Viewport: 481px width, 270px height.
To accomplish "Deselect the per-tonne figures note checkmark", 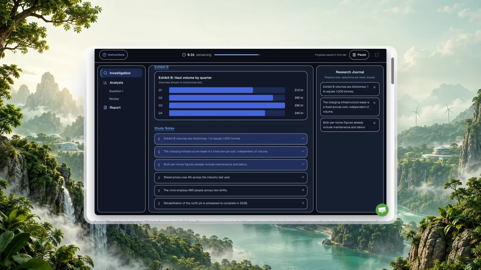I will pos(303,164).
